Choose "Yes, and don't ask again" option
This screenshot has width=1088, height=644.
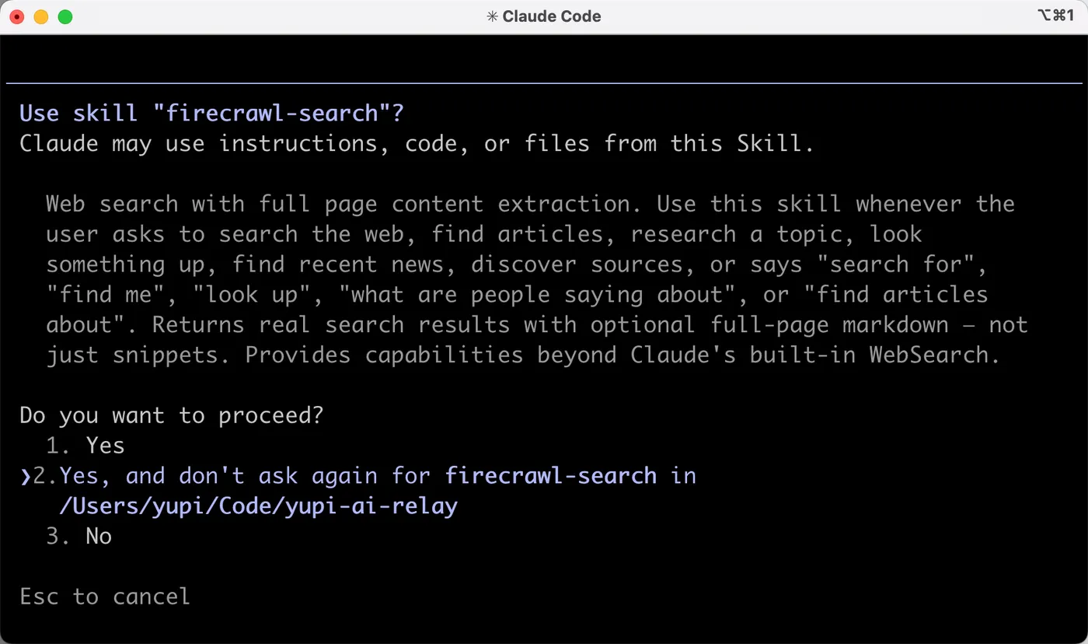click(357, 491)
